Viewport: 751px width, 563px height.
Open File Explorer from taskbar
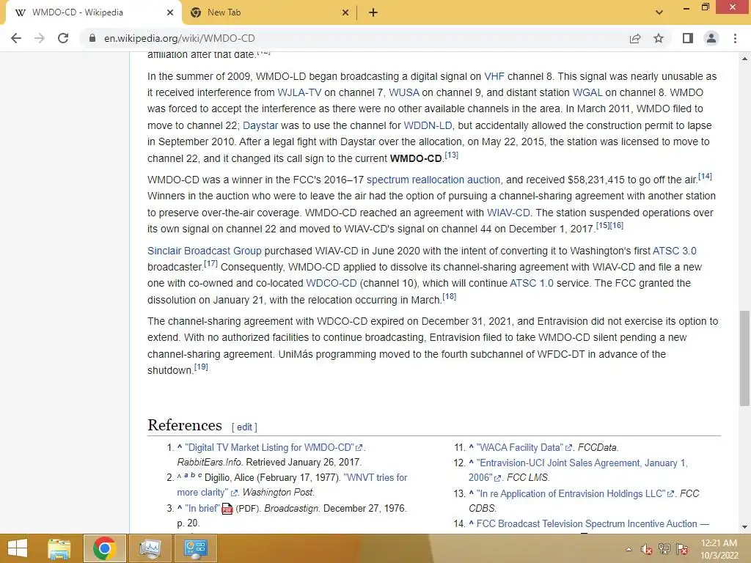[59, 548]
